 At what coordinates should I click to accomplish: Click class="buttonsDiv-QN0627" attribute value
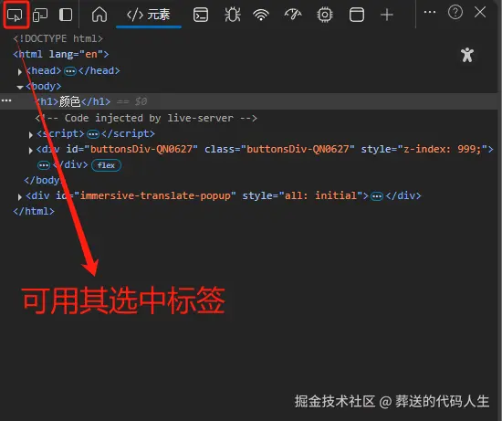coord(298,149)
